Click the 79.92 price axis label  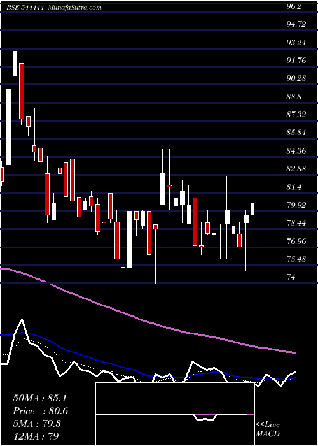click(296, 205)
